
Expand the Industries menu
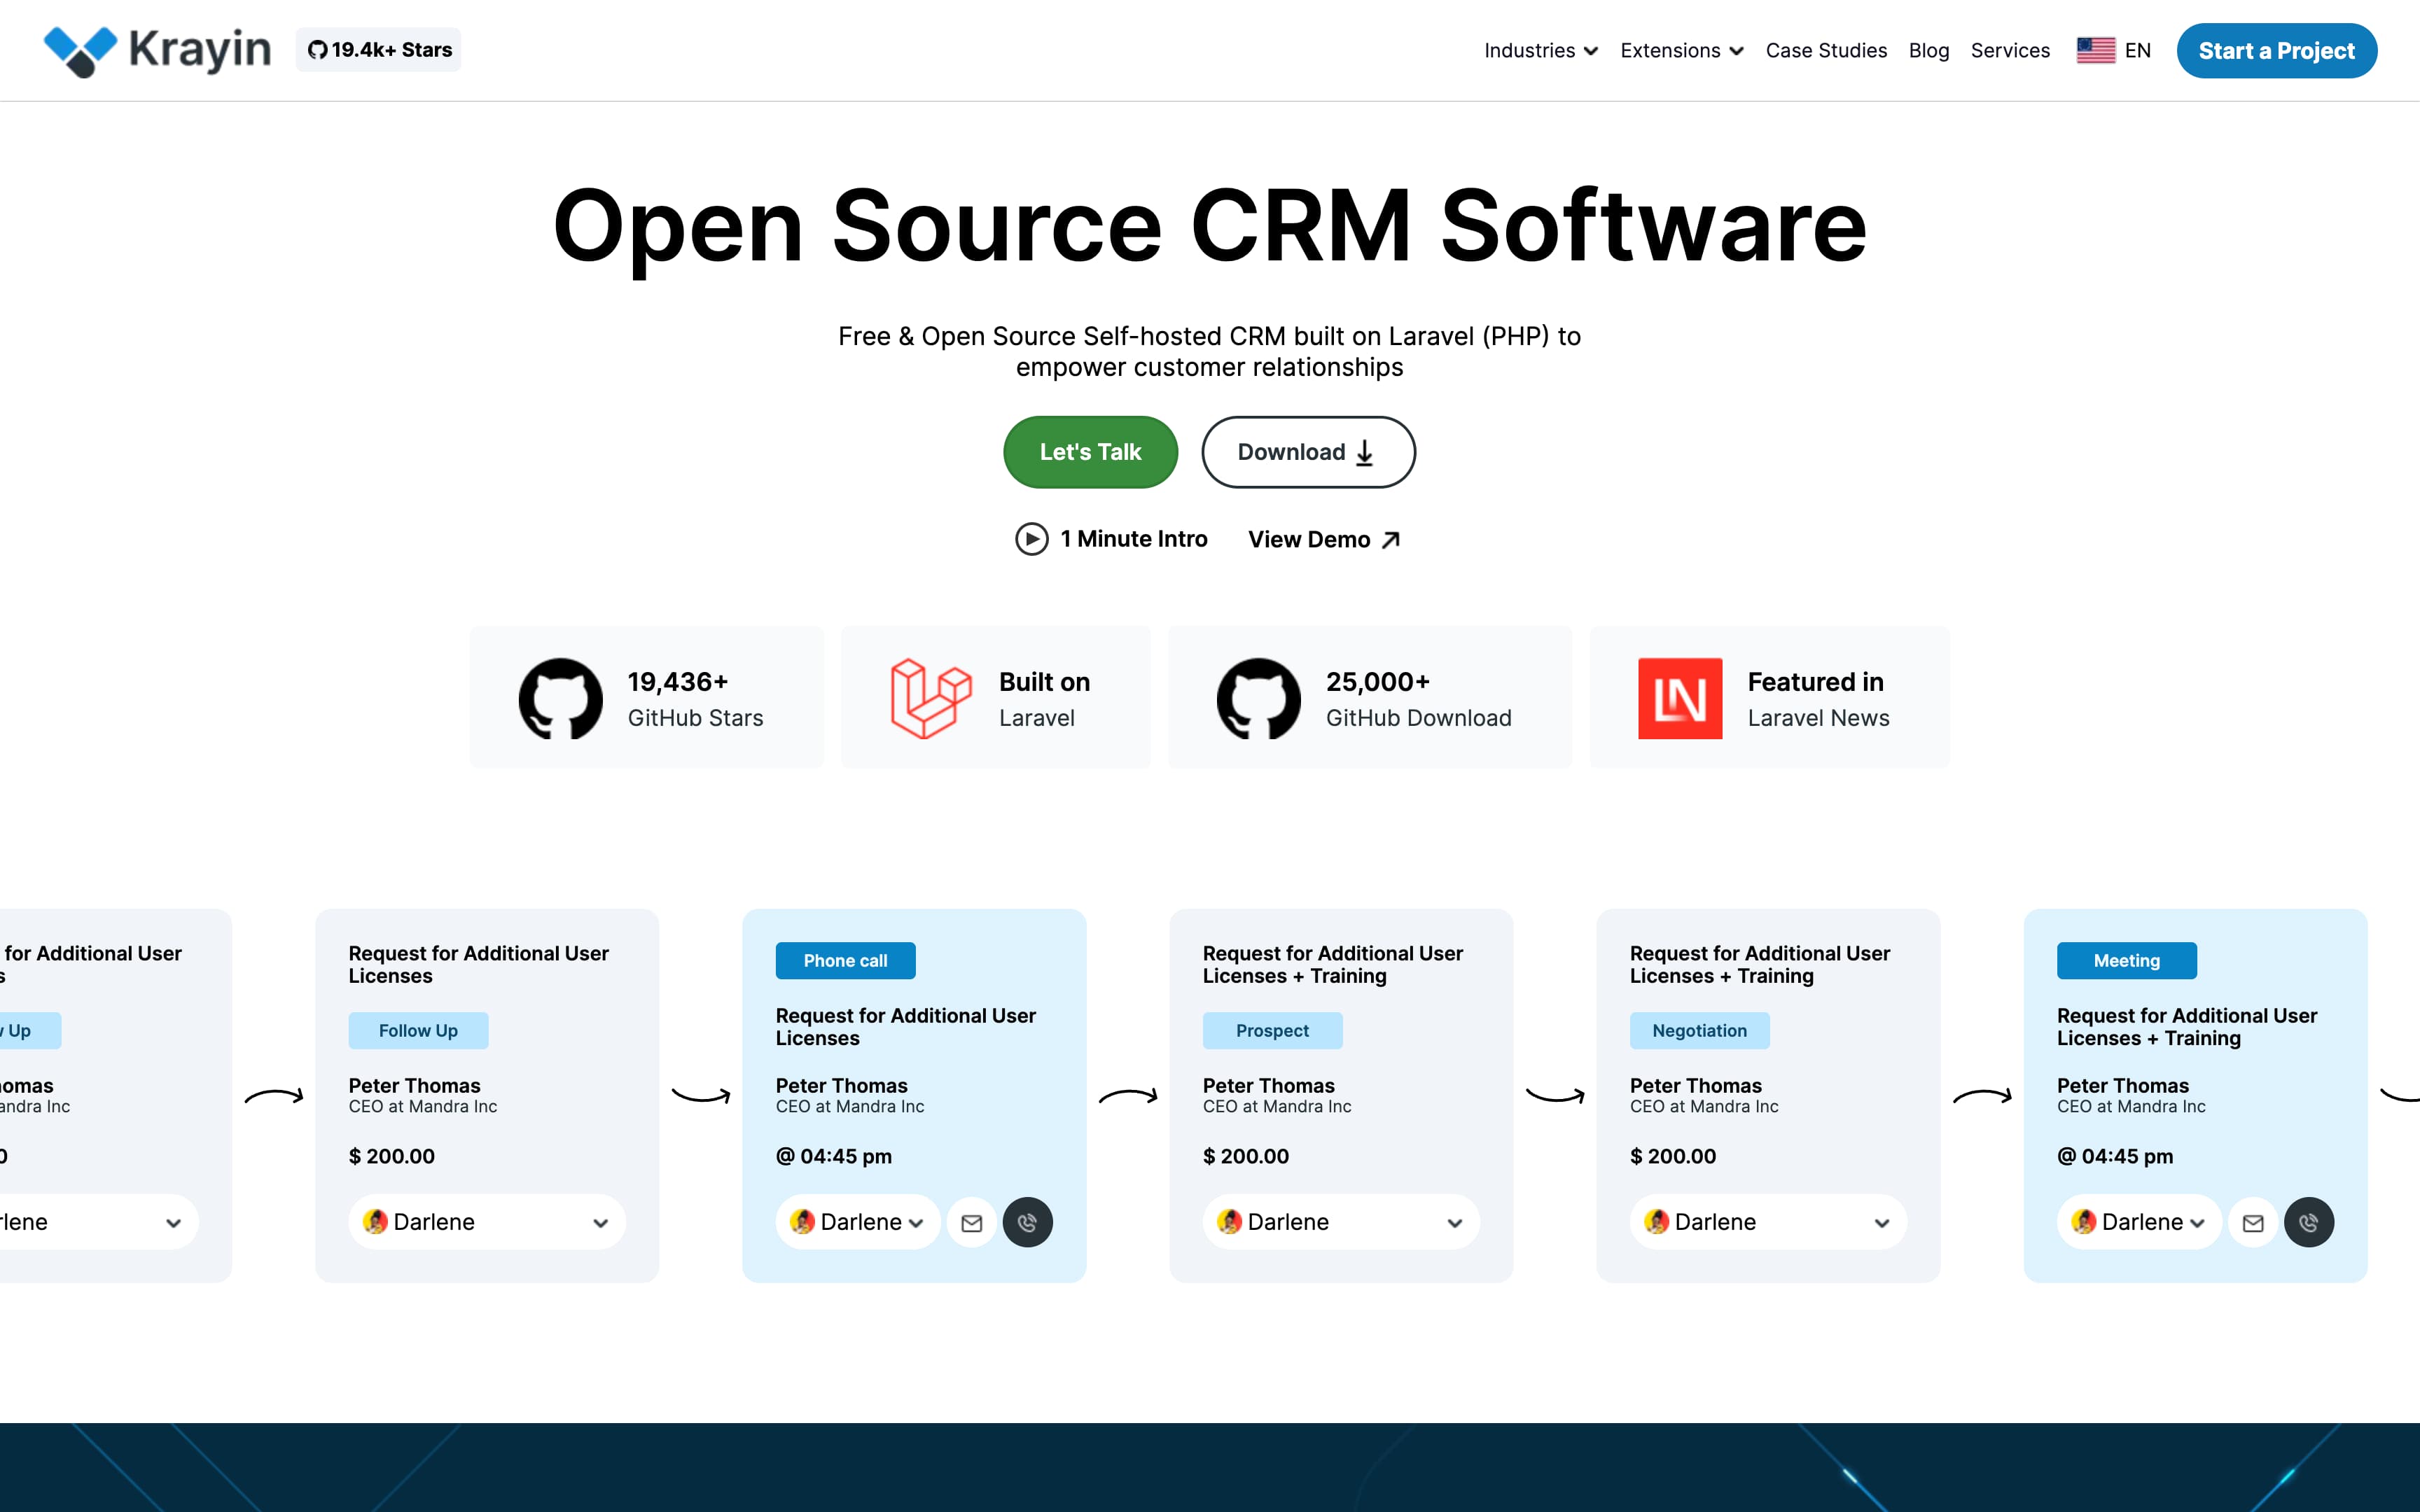[x=1540, y=51]
